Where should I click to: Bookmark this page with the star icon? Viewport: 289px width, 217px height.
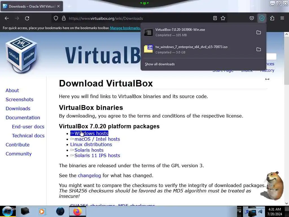(x=223, y=18)
